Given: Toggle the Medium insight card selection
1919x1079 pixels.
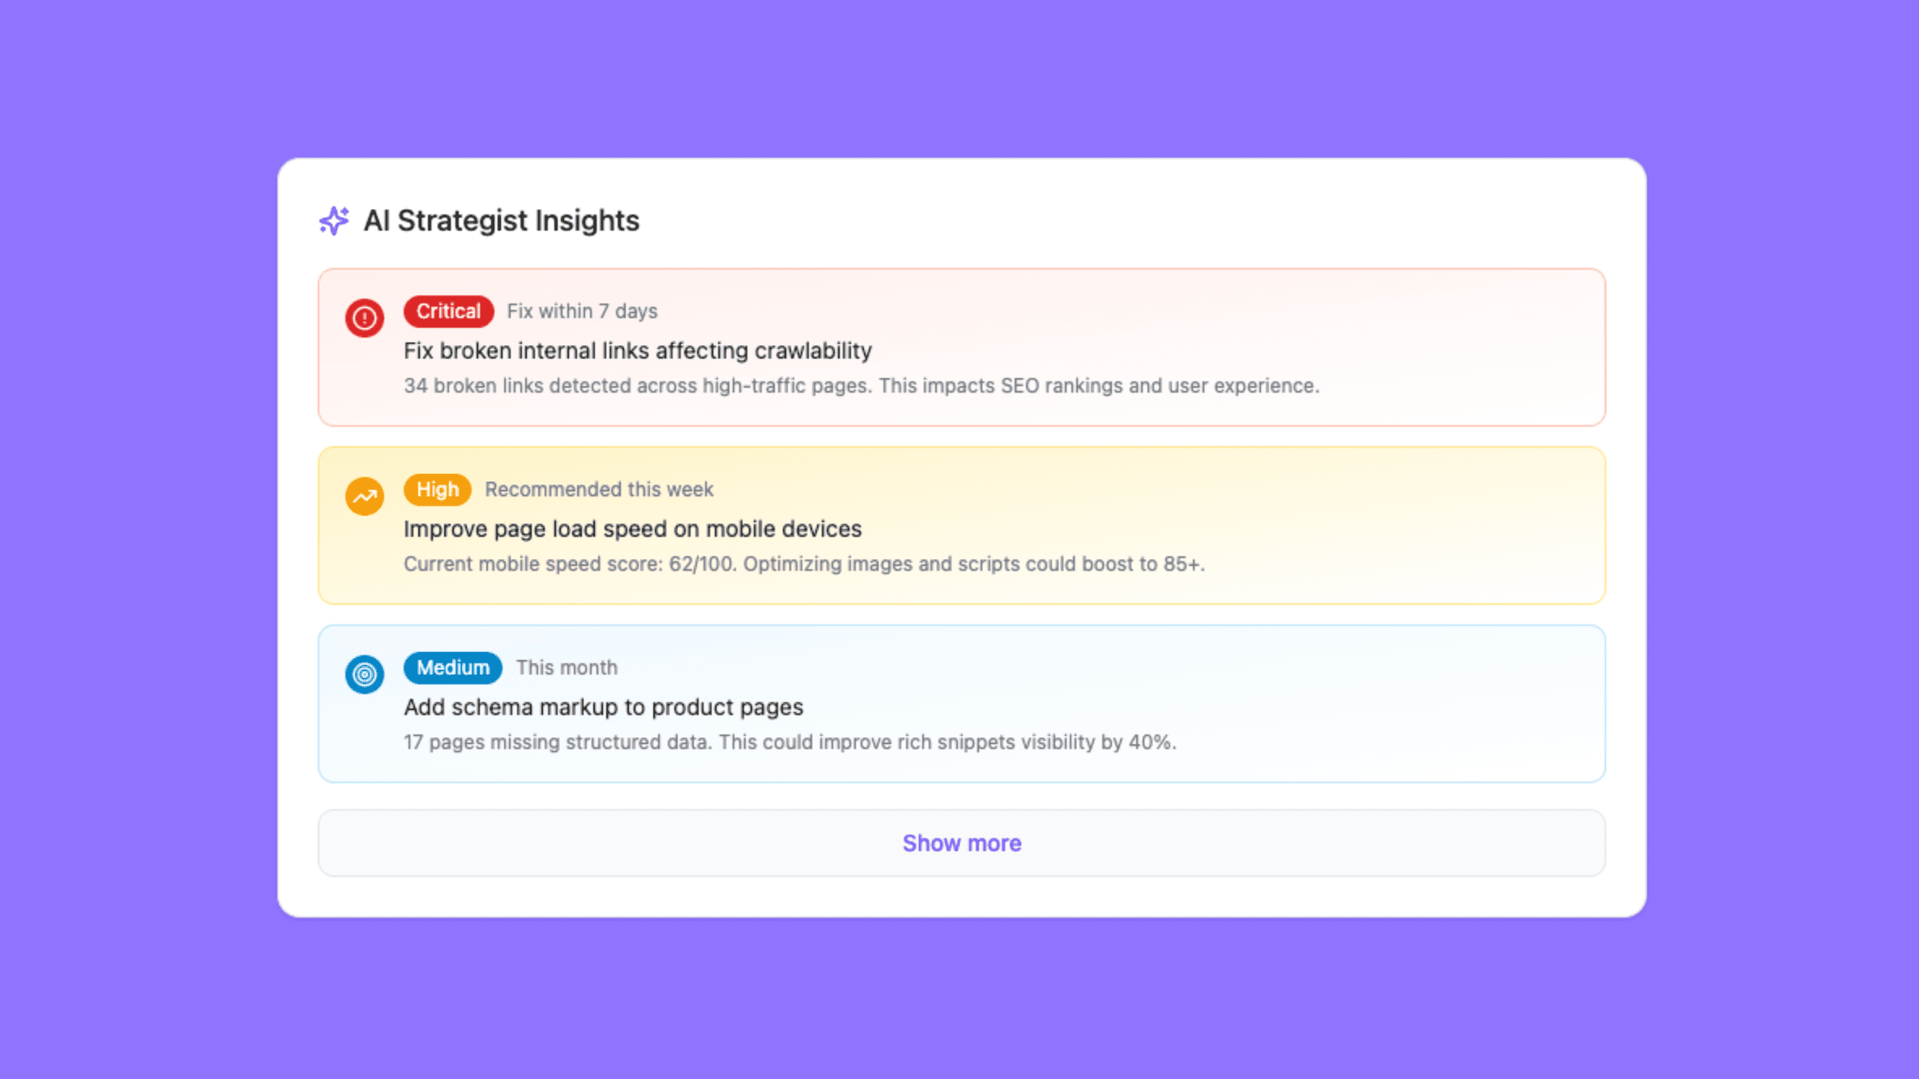Looking at the screenshot, I should (x=961, y=703).
